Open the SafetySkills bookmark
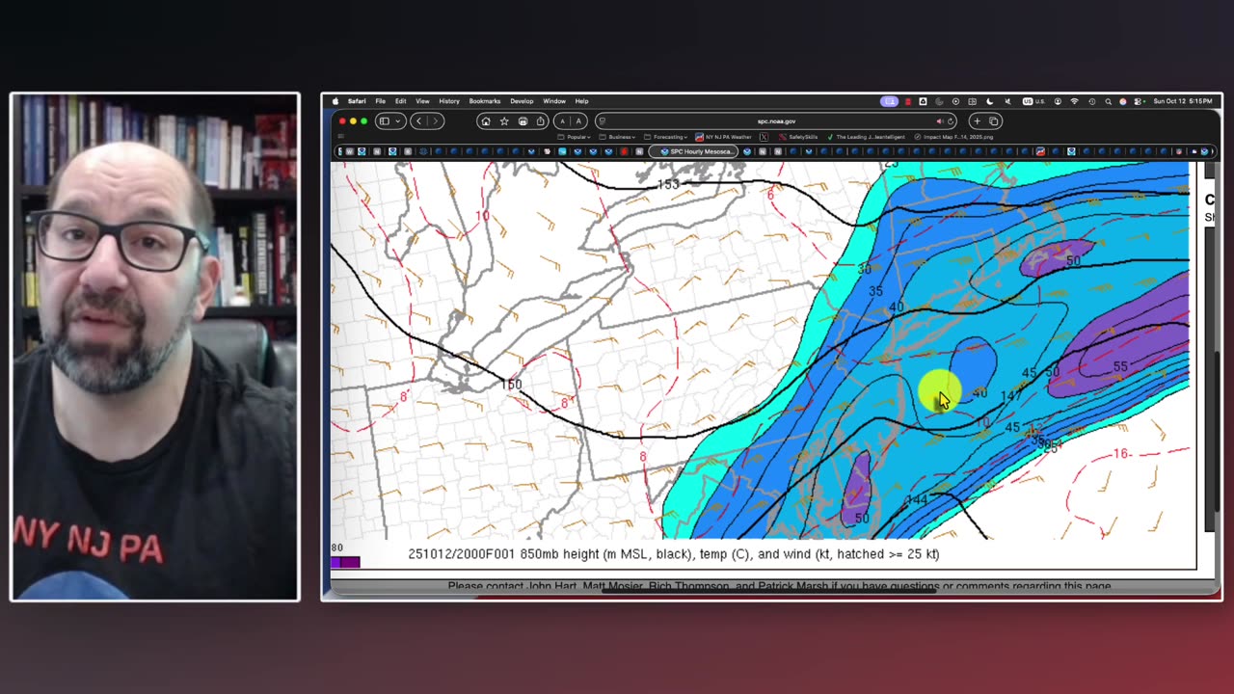Viewport: 1234px width, 694px height. (x=798, y=137)
